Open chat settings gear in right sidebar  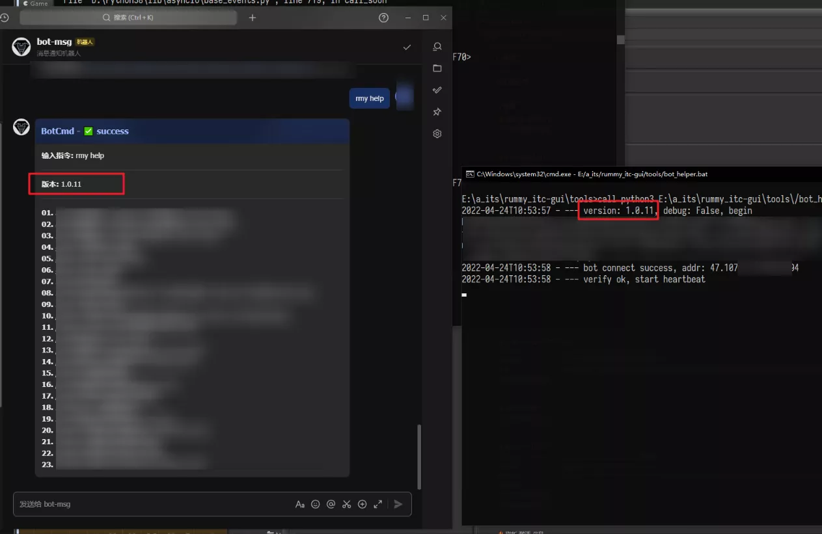(x=437, y=133)
